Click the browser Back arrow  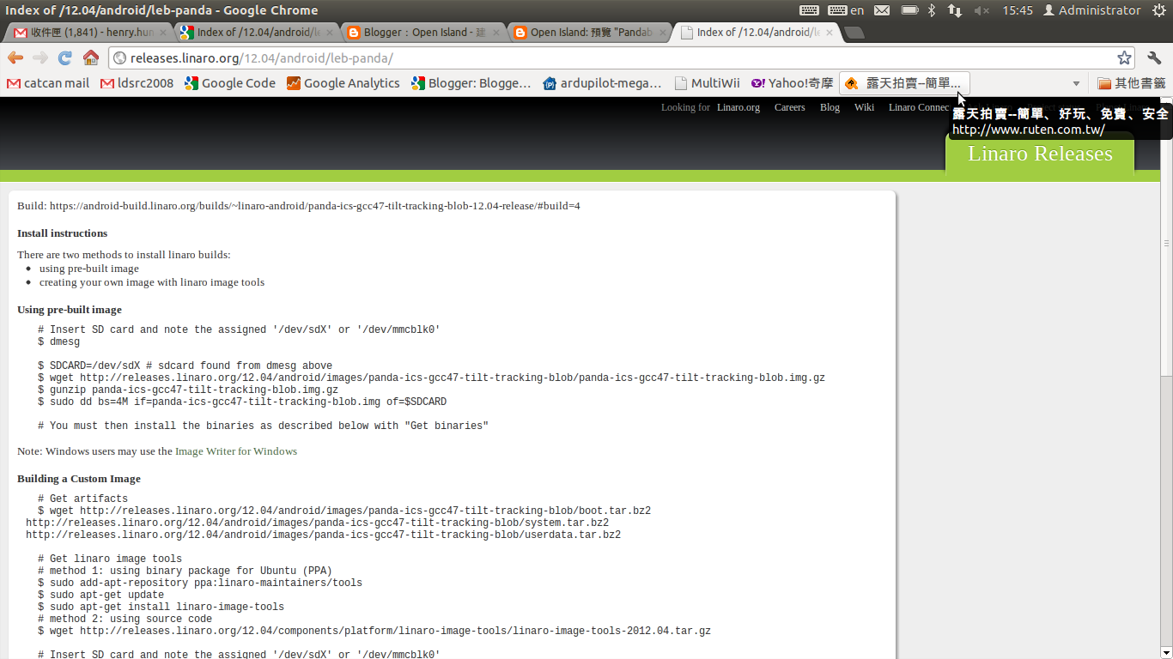15,57
